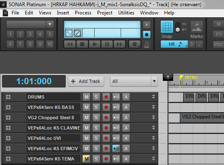The height and width of the screenshot is (165, 224).
Task: Disable input echo on VEPx64Loc K5 EFIMOV
Action: (116, 148)
